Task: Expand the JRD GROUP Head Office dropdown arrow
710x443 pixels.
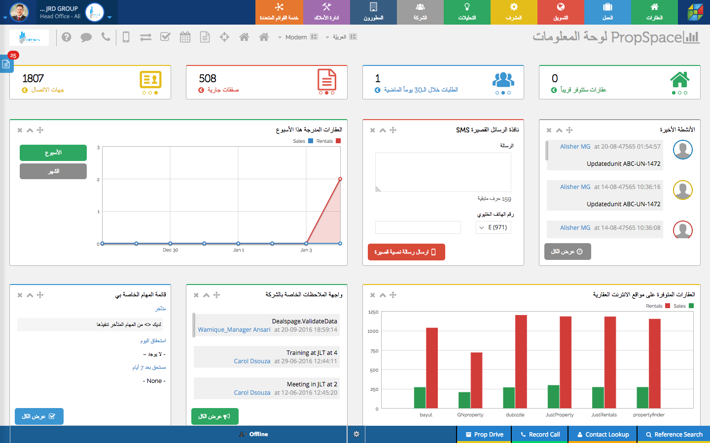Action: point(109,17)
